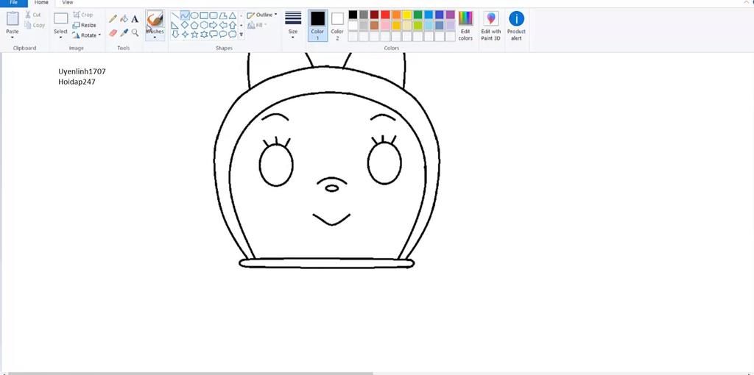Expand the Shapes gallery More arrow

pos(242,35)
